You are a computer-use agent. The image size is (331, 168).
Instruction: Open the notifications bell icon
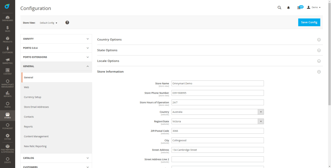coord(289,8)
